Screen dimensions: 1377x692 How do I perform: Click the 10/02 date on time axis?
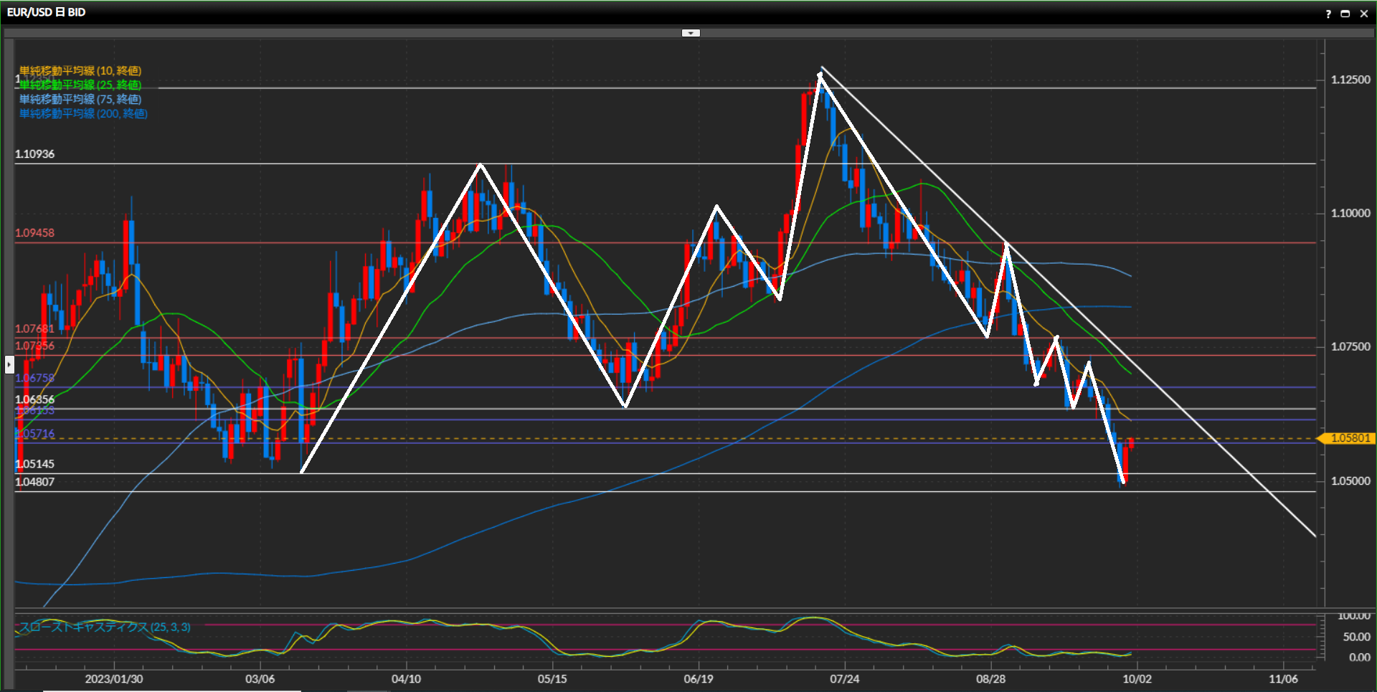point(1137,678)
